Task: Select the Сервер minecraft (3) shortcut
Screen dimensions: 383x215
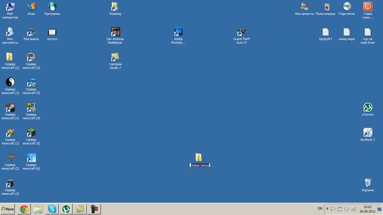Action: [31, 82]
